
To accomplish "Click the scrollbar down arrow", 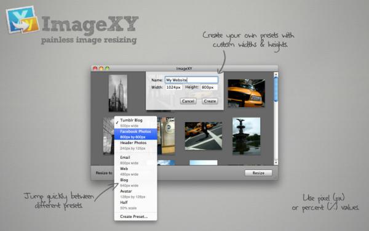I will (x=276, y=163).
